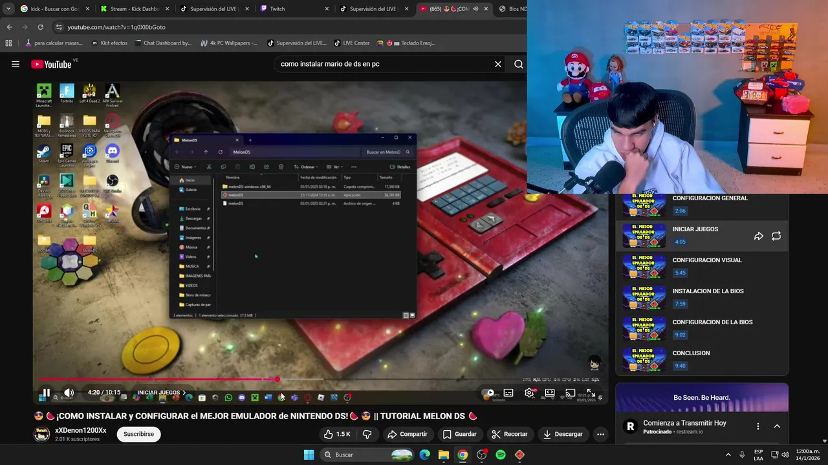This screenshot has height=465, width=828.
Task: Open more actions menu beside Descargar
Action: pyautogui.click(x=600, y=434)
